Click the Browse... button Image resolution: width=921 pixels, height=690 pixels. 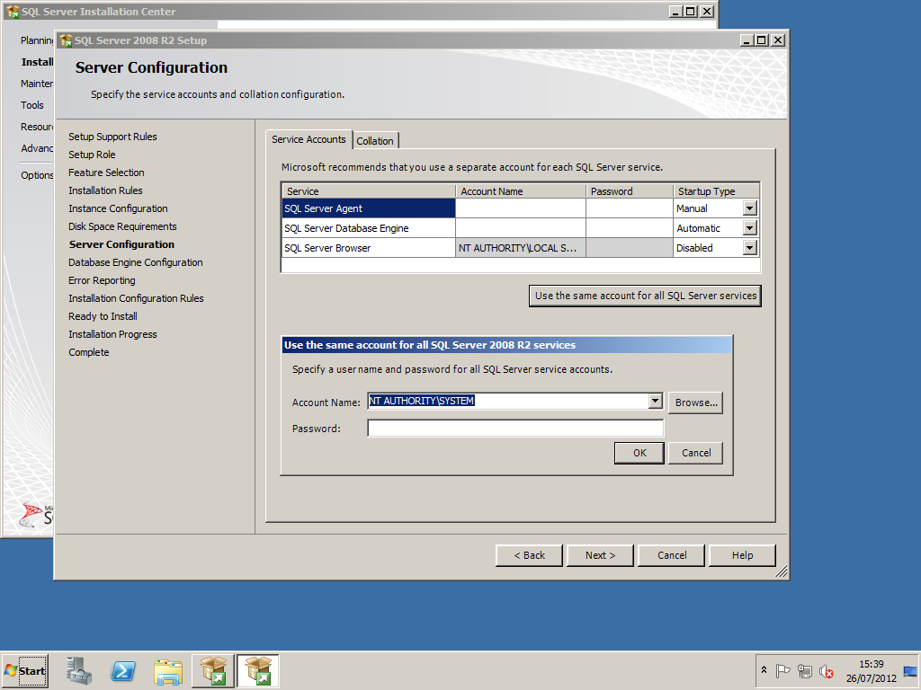[x=696, y=402]
